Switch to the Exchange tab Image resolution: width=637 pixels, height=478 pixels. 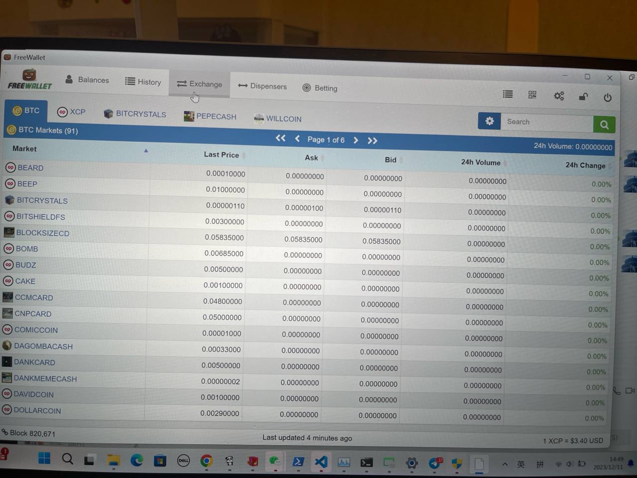coord(200,84)
